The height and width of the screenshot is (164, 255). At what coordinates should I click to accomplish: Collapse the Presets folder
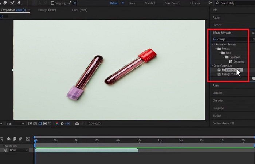coord(216,49)
